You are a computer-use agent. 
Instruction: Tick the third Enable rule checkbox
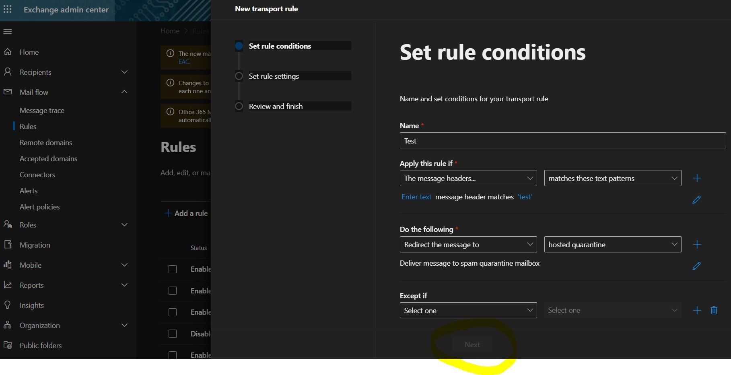(x=173, y=312)
